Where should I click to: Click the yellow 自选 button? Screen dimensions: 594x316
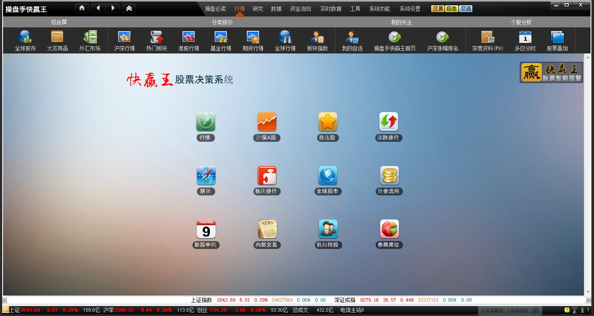click(451, 9)
